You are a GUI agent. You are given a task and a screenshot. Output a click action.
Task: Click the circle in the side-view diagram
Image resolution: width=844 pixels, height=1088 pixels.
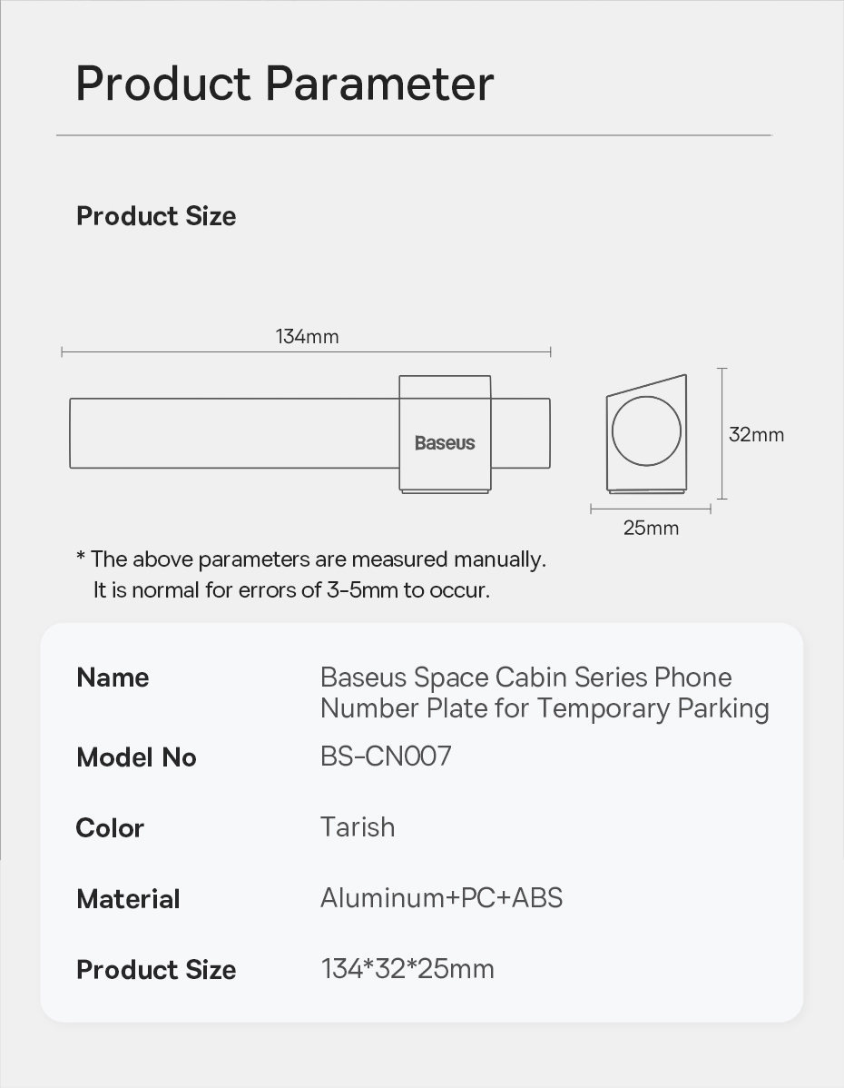646,430
